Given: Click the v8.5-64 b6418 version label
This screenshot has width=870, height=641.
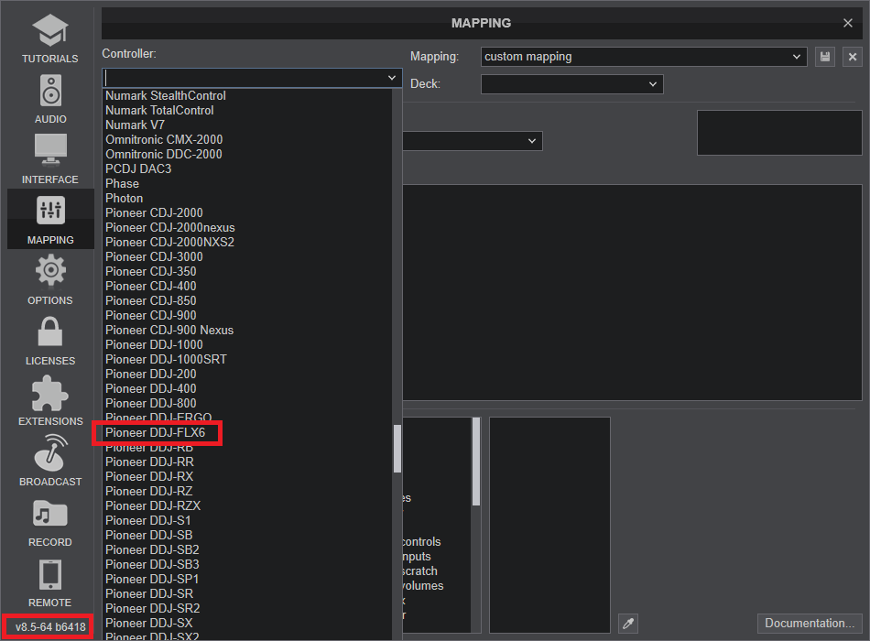Looking at the screenshot, I should (50, 627).
